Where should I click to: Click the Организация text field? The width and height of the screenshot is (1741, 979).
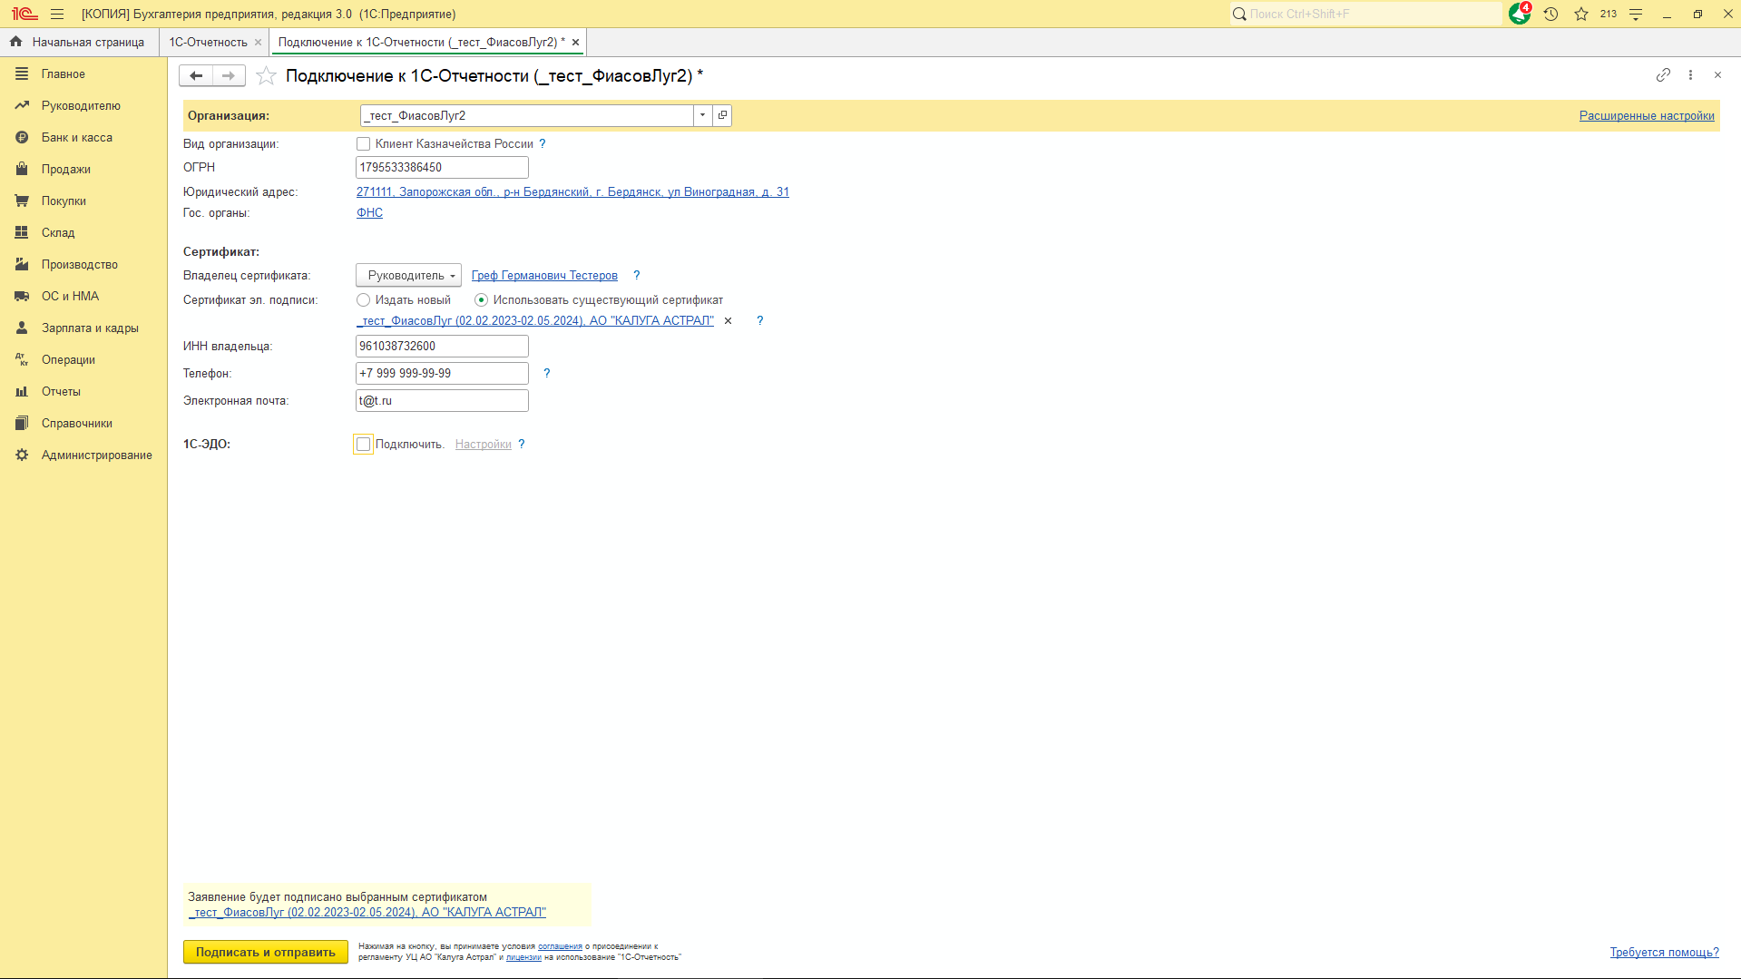[527, 115]
